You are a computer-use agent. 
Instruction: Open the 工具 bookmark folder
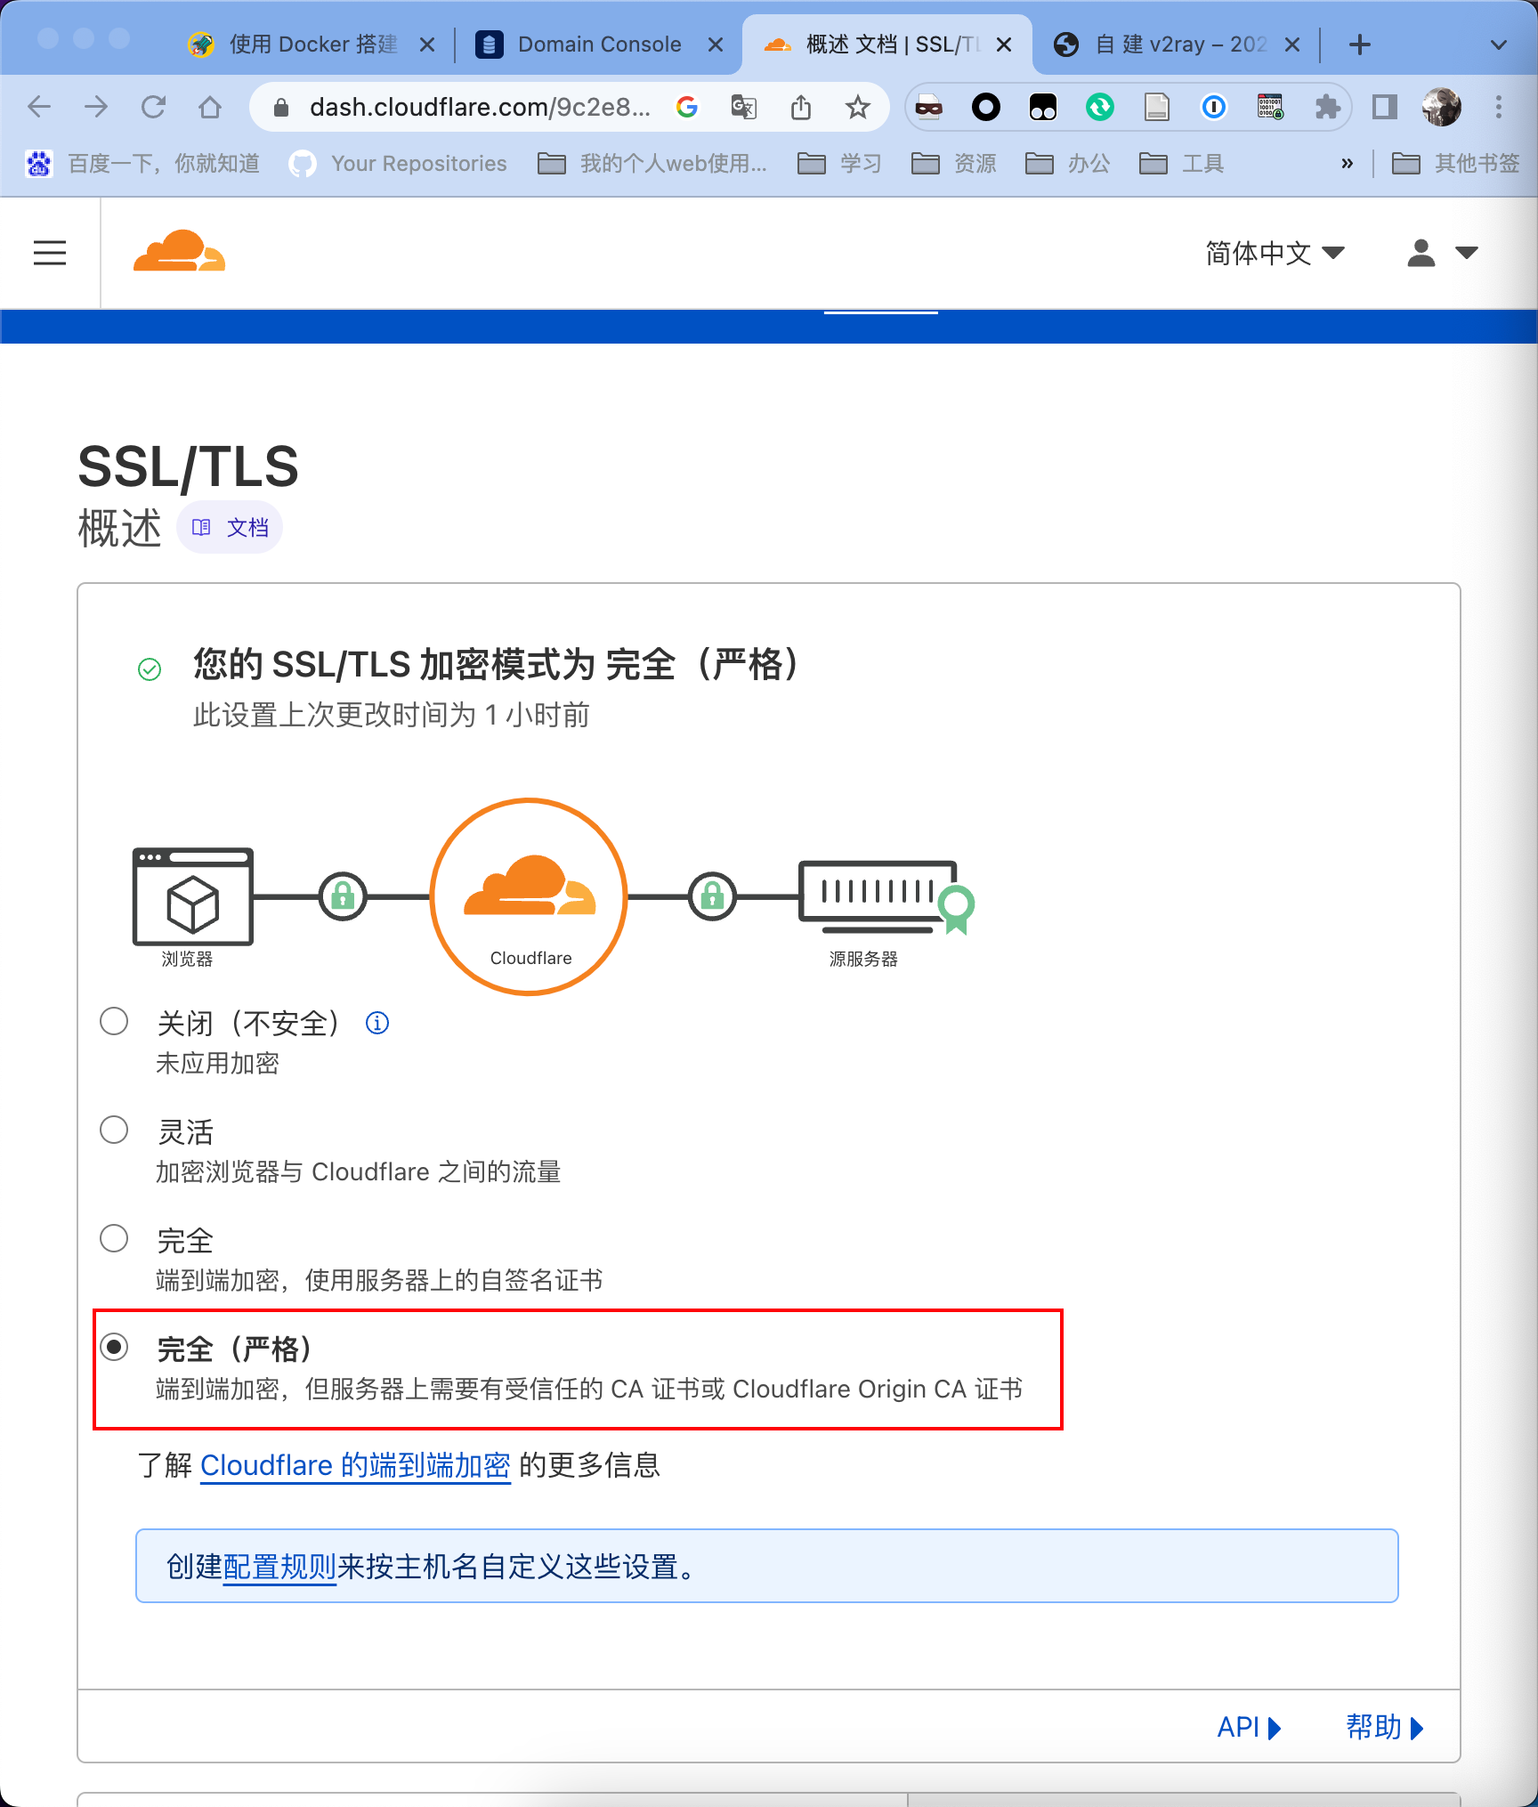[x=1181, y=163]
